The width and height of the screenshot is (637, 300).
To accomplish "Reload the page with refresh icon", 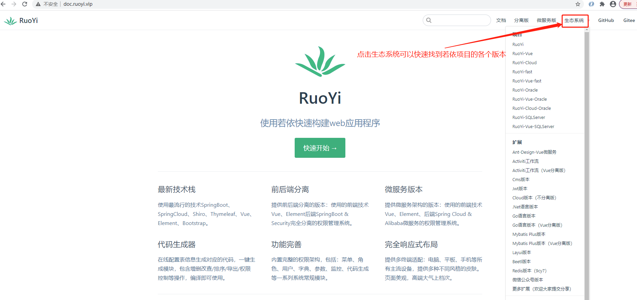I will (25, 4).
